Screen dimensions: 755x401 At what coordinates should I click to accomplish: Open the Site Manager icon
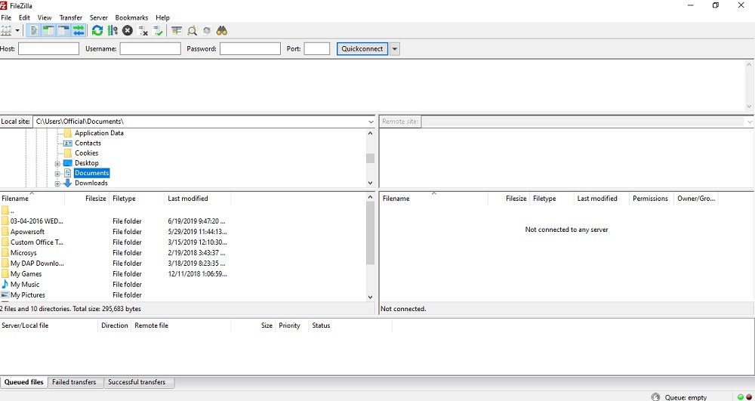tap(6, 31)
